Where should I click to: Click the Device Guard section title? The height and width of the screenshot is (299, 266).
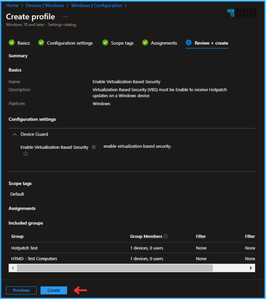point(34,134)
